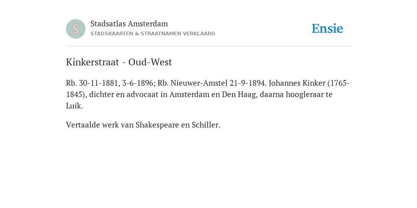Screen dimensions: 417x208
Task: Click the round S avatar icon
Action: (x=76, y=29)
